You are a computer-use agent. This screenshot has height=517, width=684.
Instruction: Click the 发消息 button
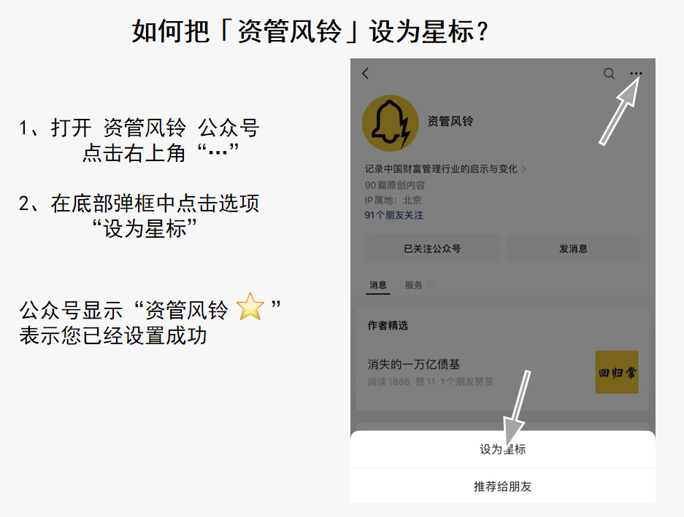pos(573,249)
